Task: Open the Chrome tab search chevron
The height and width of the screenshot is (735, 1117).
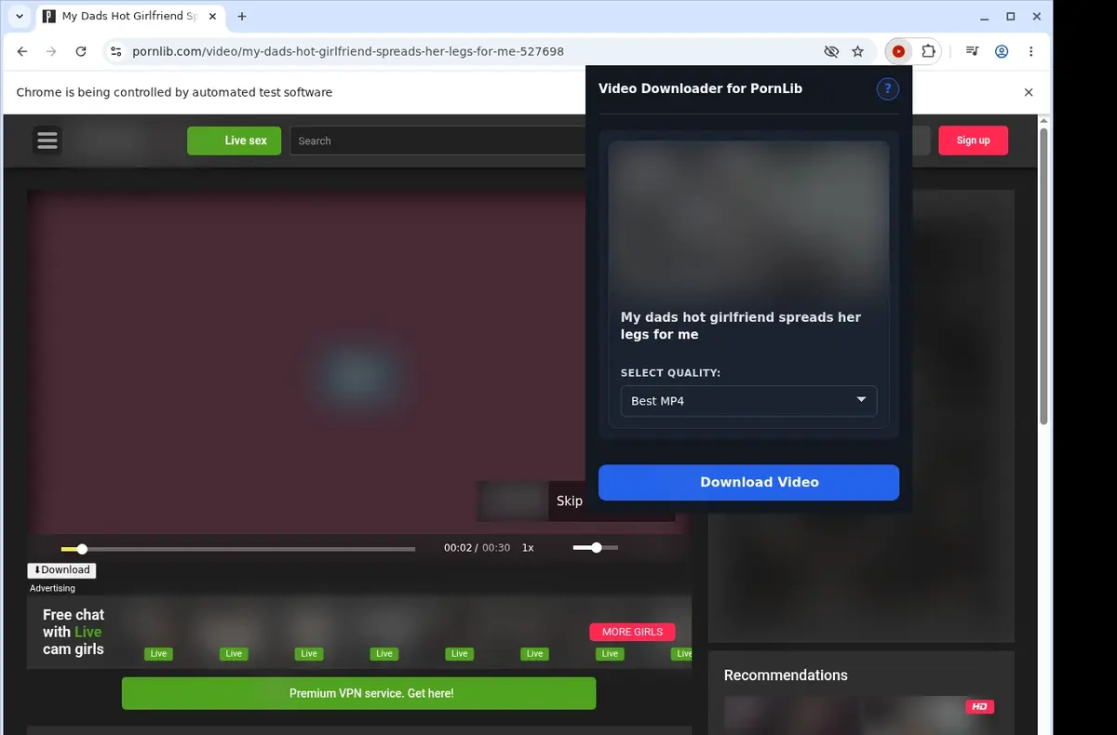Action: 20,17
